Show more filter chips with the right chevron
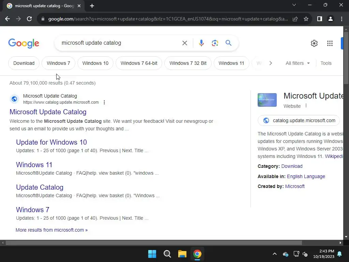Screen dimensions: 349x262 271,63
